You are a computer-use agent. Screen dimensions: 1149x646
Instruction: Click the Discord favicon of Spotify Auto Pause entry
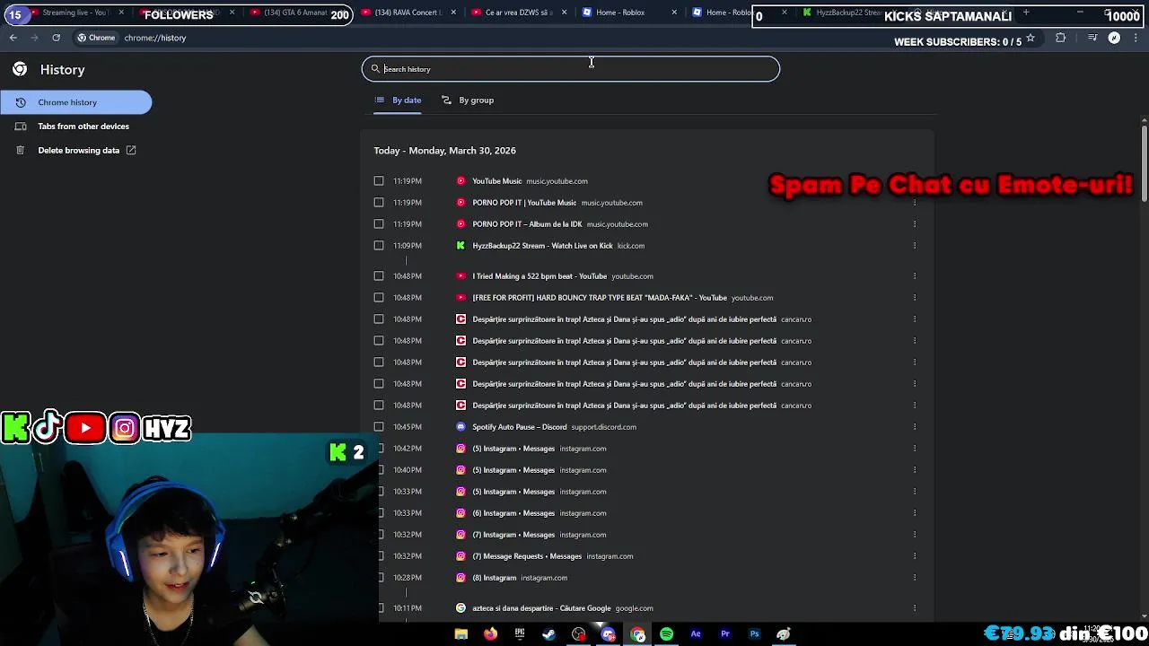pos(460,427)
